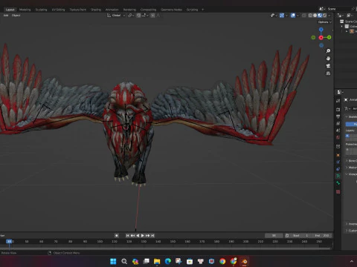Collapse the Collection row in the outliner

[x=342, y=26]
